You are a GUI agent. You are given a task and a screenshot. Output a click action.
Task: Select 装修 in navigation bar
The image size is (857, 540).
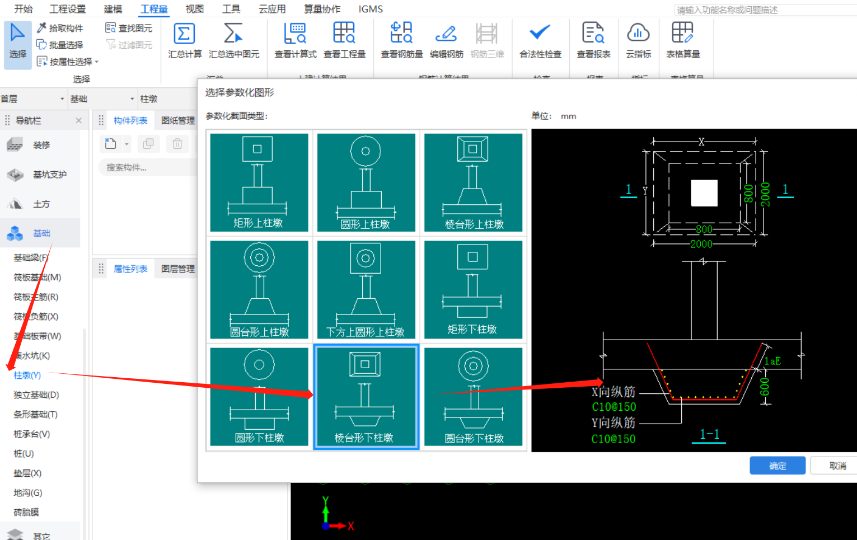40,145
